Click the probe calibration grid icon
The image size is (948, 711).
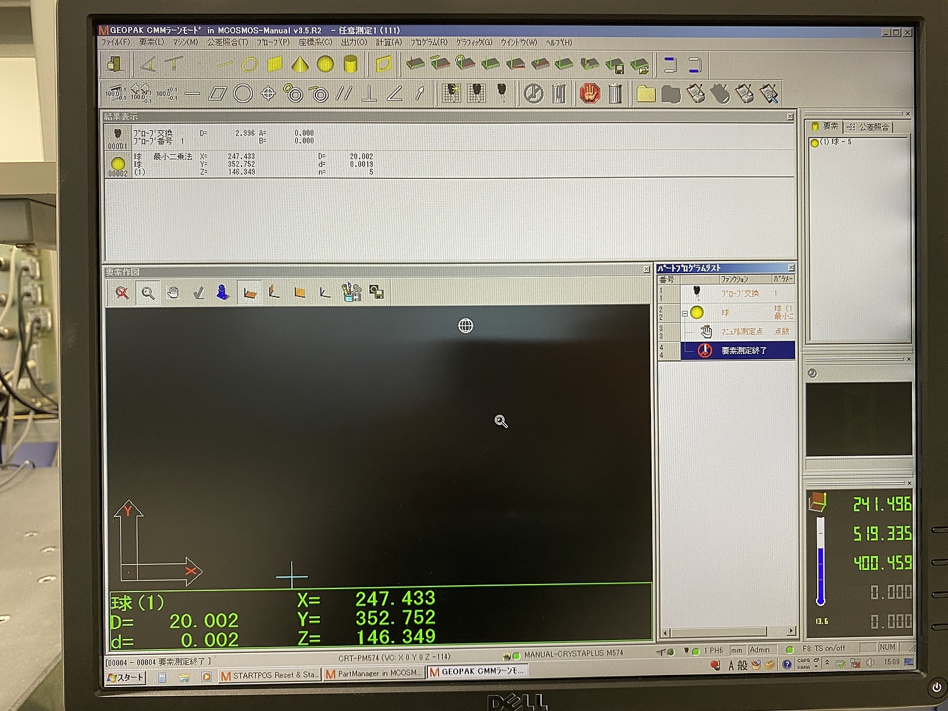pos(451,94)
